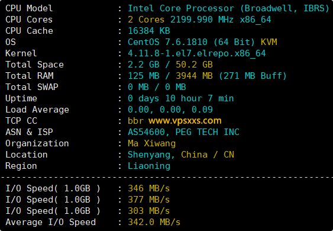Click the Kernel label
Image resolution: width=333 pixels, height=231 pixels.
coord(21,53)
